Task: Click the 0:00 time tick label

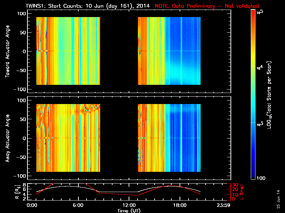Action: click(x=32, y=206)
